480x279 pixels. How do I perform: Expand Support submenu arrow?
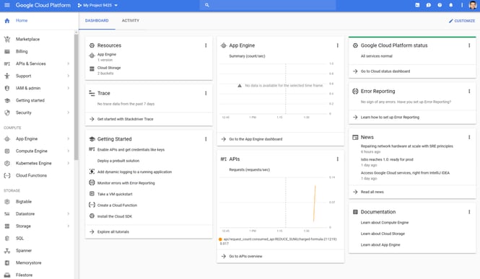pos(69,76)
